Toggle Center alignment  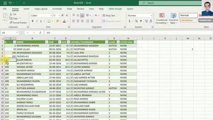coord(78,21)
